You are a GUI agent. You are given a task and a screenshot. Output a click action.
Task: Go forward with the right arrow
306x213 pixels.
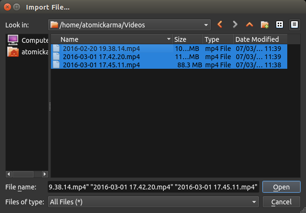[235, 25]
